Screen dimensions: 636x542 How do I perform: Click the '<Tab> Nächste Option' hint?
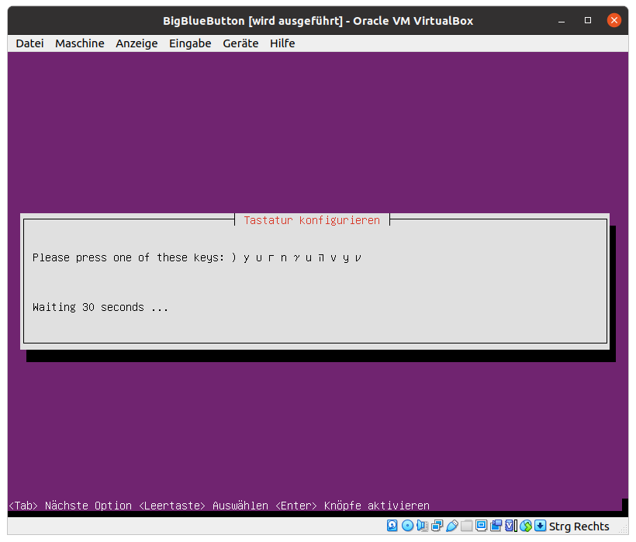tap(70, 506)
